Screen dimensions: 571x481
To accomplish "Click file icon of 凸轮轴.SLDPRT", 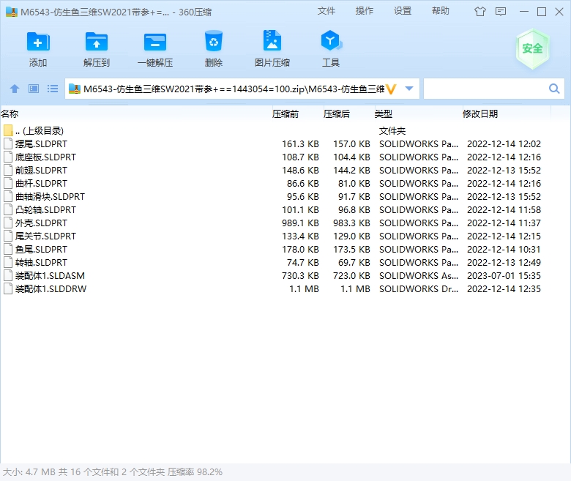I will [8, 209].
